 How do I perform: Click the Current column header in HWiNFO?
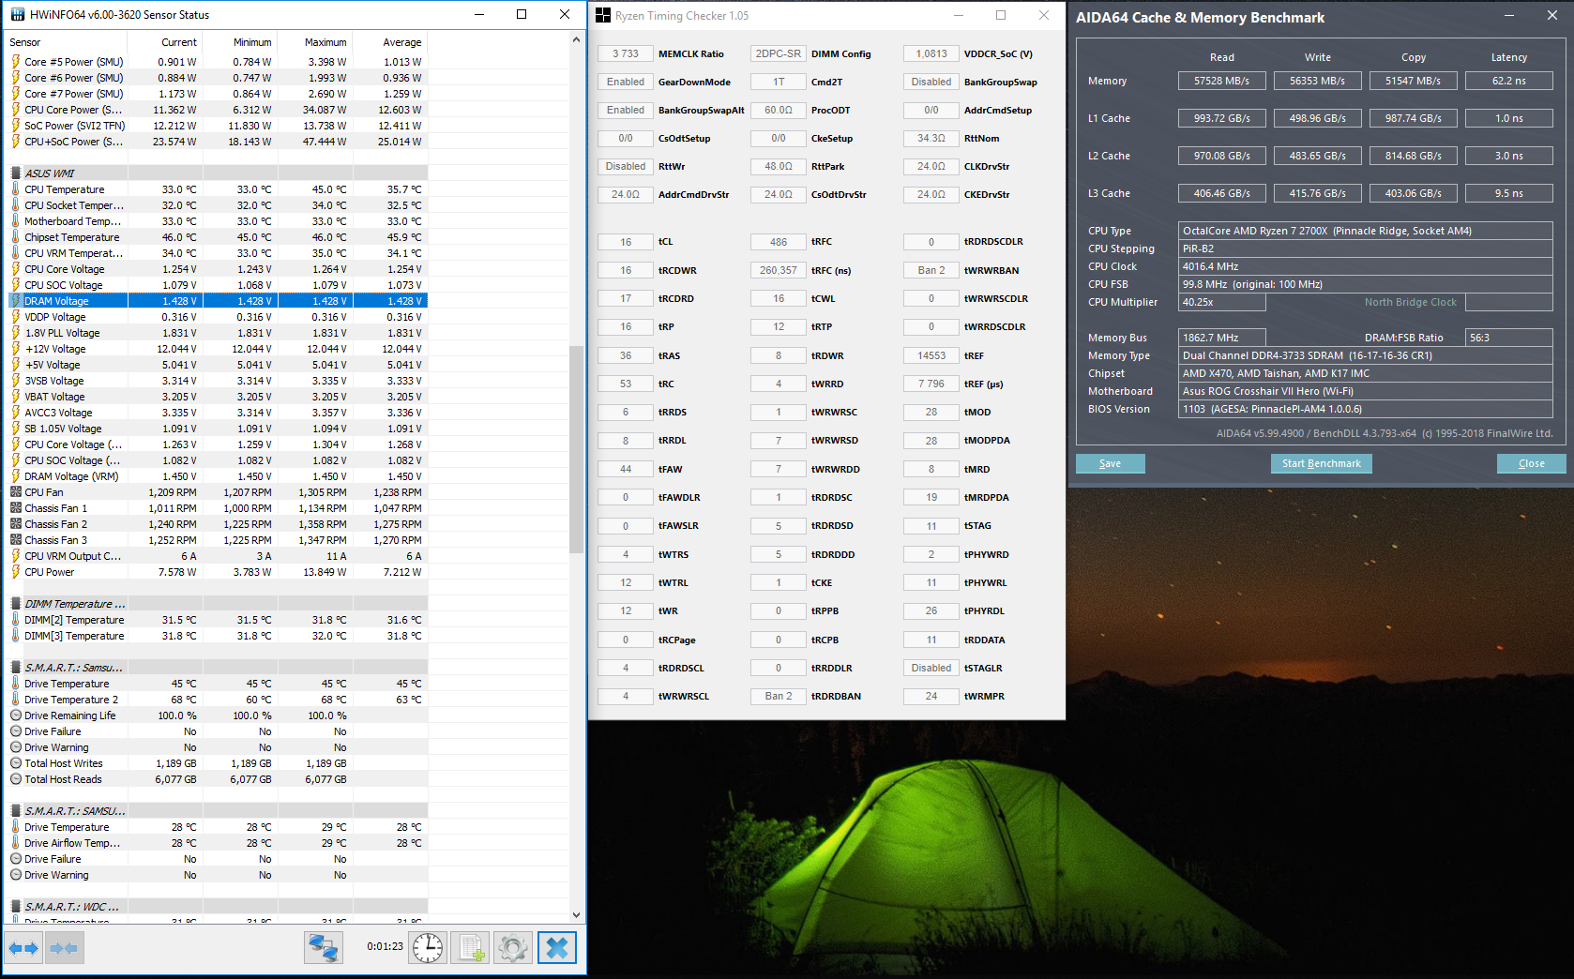pos(165,42)
